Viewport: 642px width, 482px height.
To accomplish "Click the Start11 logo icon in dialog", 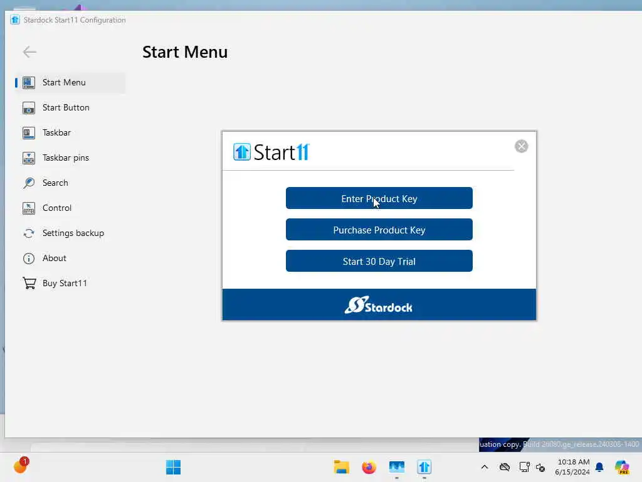I will [x=242, y=152].
